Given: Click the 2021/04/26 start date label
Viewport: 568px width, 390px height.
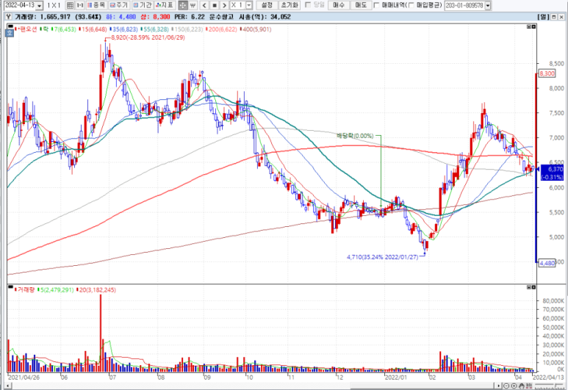Looking at the screenshot, I should [24, 377].
